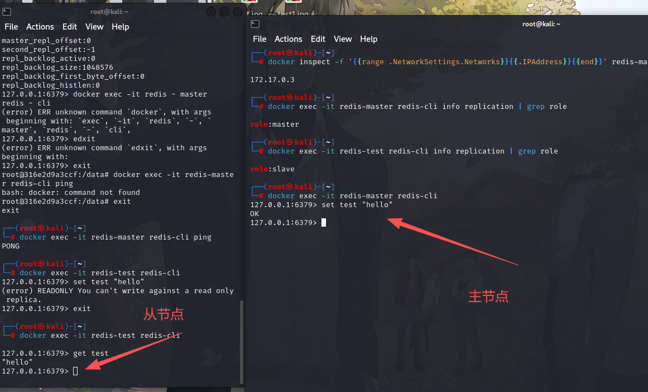Screen dimensions: 648x392
Task: Open Edit menu in left terminal
Action: point(70,27)
